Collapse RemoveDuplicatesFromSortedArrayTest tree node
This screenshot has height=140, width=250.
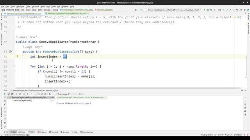[8, 97]
